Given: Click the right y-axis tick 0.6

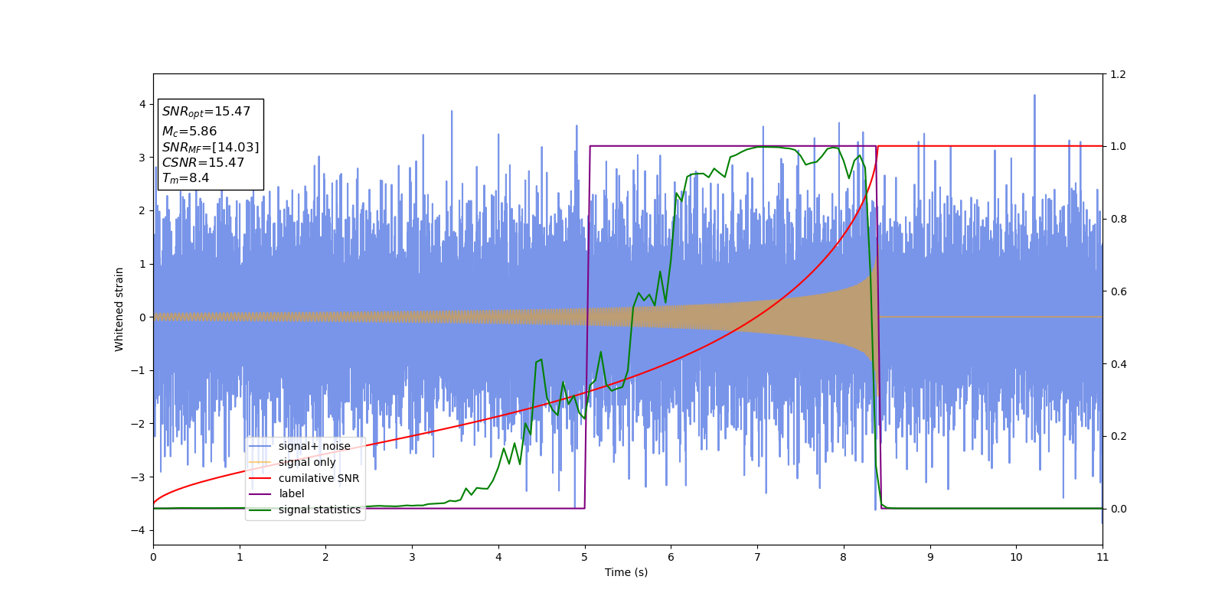Looking at the screenshot, I should coord(1118,291).
